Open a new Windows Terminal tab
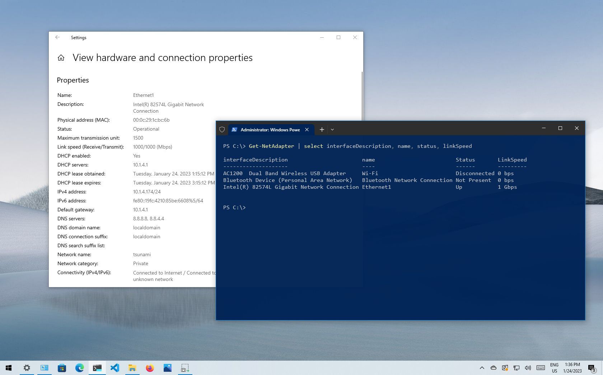Viewport: 603px width, 375px height. (322, 130)
